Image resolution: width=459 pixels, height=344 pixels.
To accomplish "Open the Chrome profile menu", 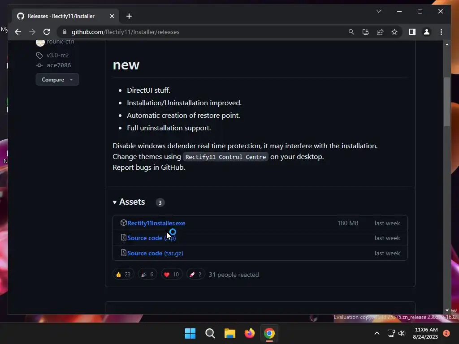I will click(427, 32).
